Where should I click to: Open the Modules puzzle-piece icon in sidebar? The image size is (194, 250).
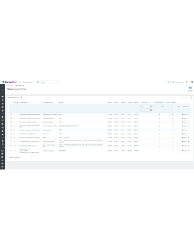click(3, 117)
